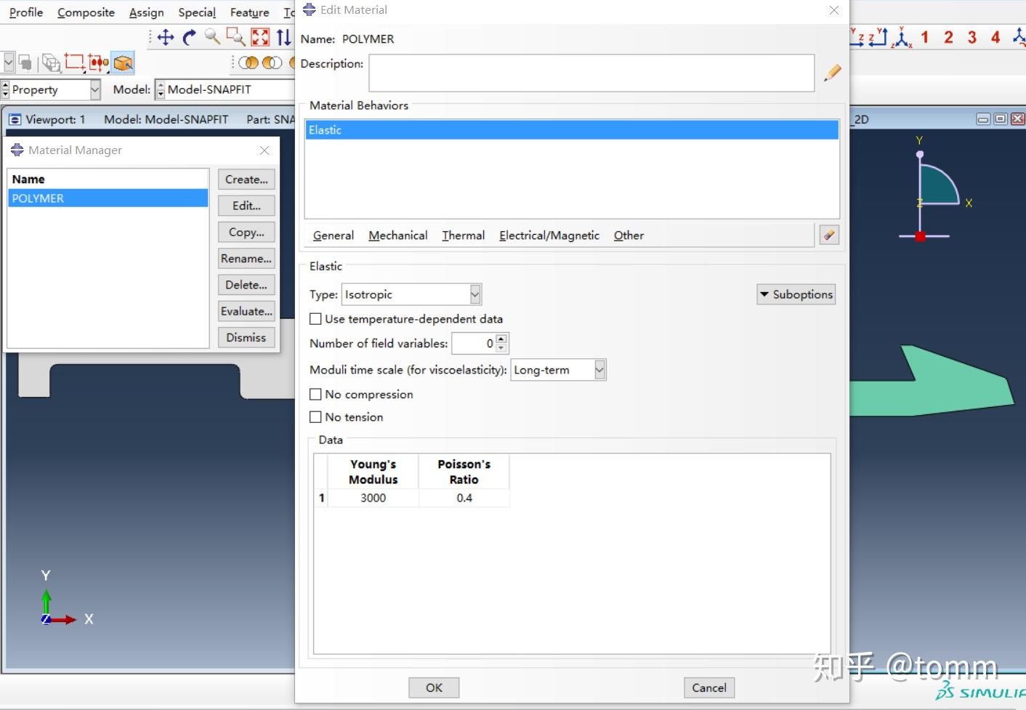Click Edit... in Material Manager
This screenshot has height=710, width=1026.
[246, 206]
